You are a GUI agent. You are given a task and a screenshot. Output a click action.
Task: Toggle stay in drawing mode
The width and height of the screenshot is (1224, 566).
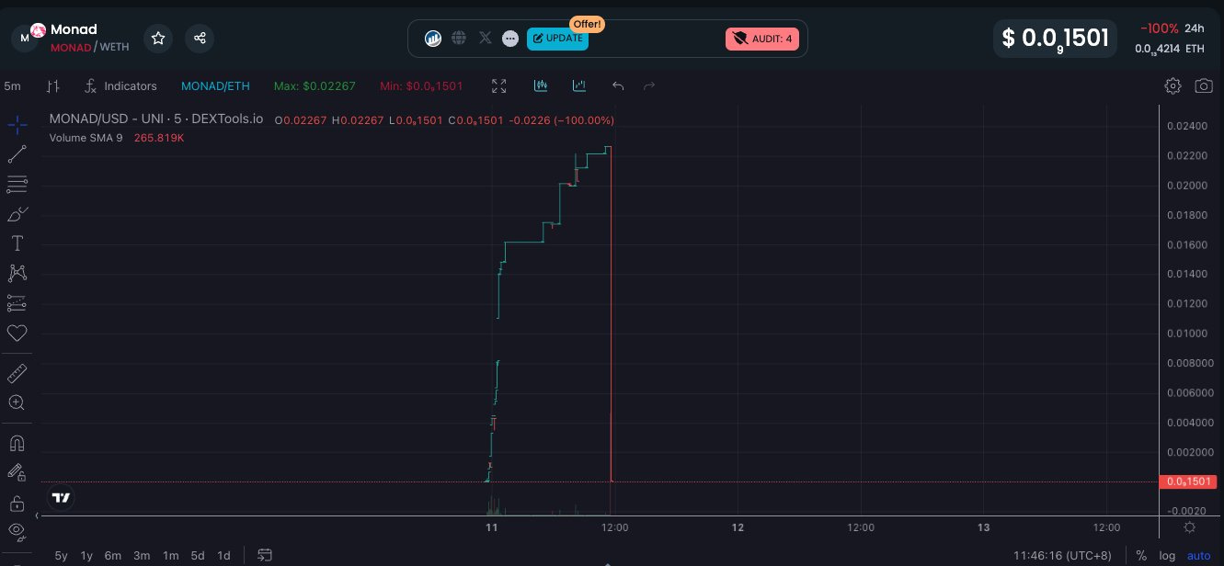pyautogui.click(x=17, y=472)
